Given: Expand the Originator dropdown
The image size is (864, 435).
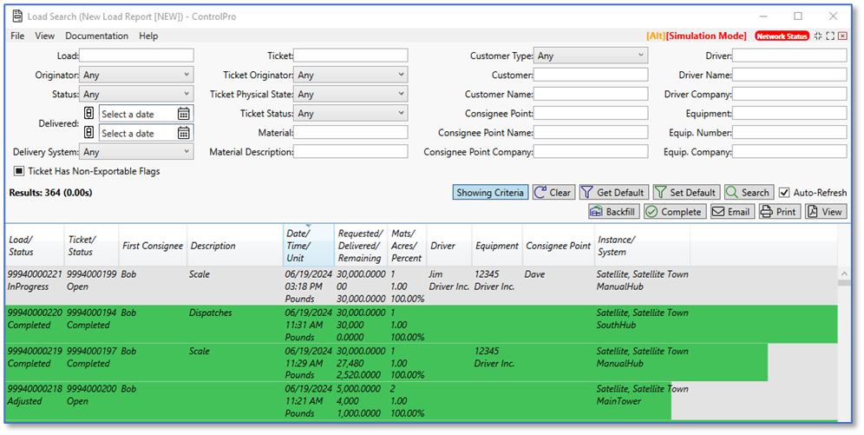Looking at the screenshot, I should 136,76.
